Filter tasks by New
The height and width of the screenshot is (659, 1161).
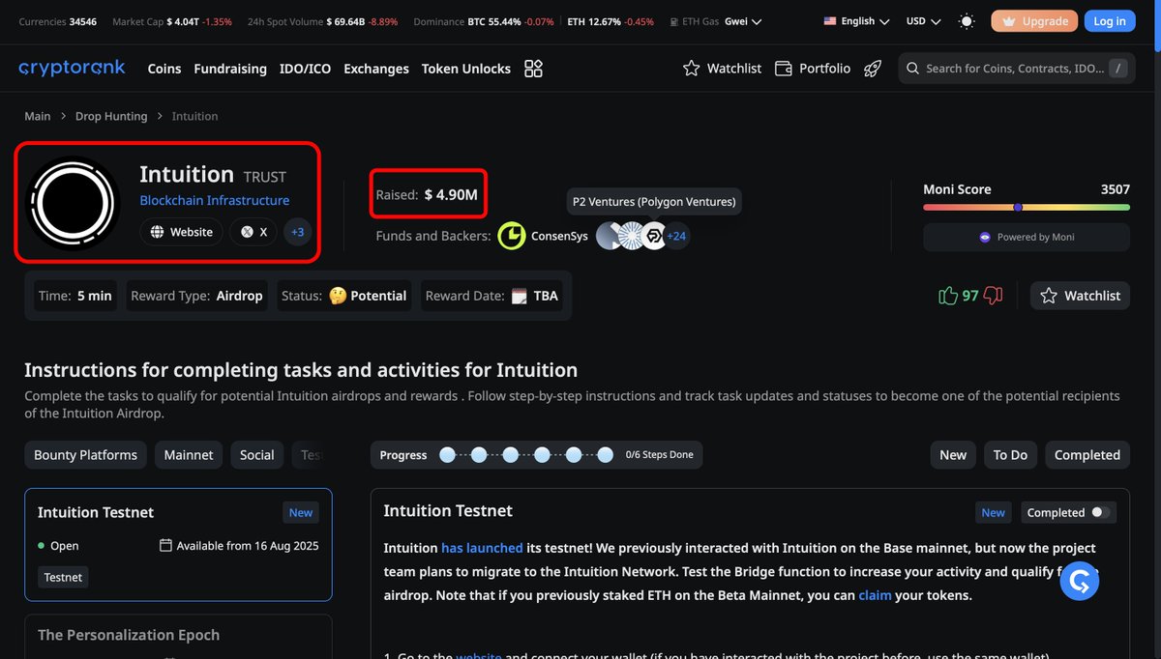point(953,455)
